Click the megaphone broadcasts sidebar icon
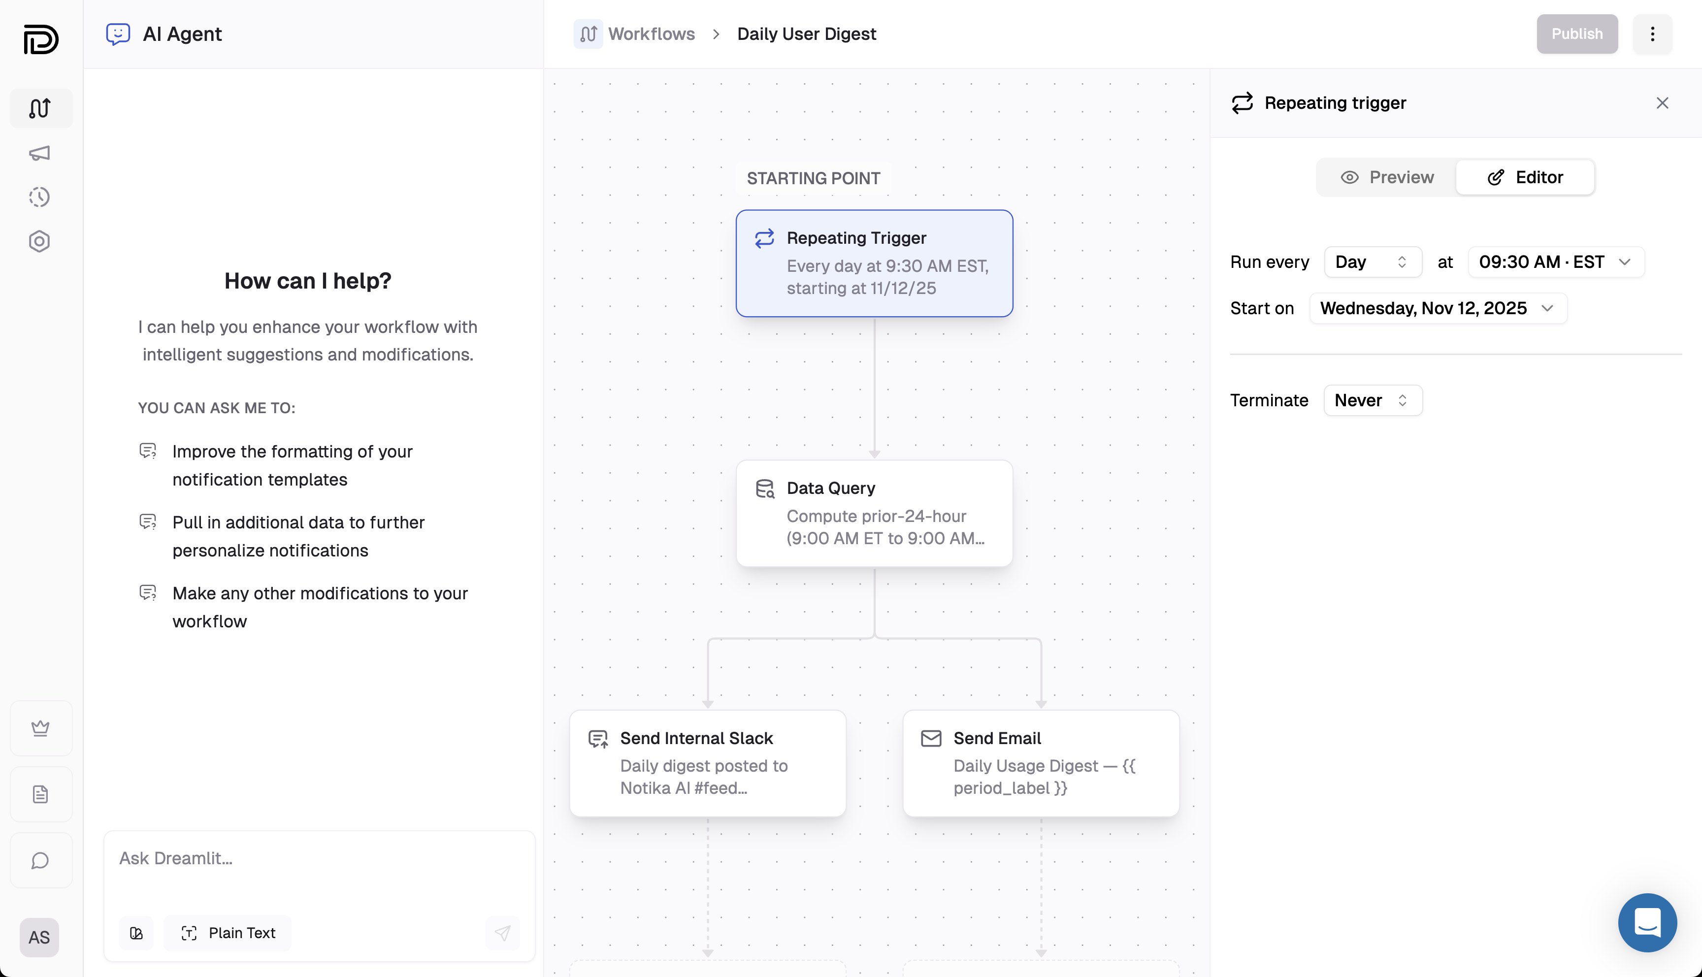This screenshot has width=1702, height=977. (x=40, y=153)
